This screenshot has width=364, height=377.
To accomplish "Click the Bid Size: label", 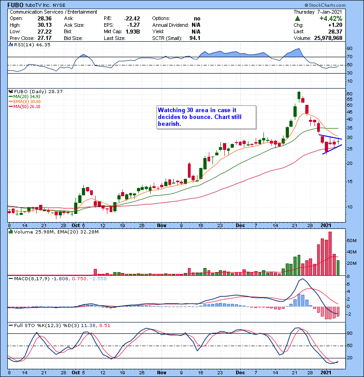I will [x=73, y=38].
